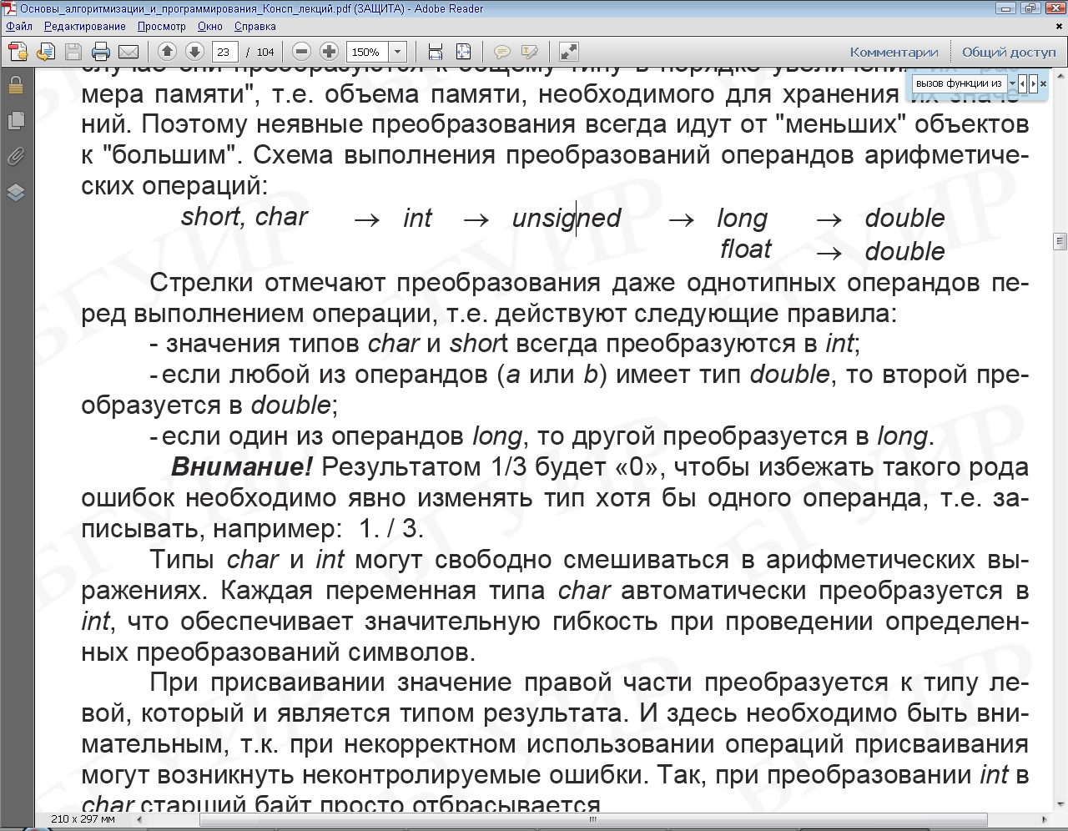1068x831 pixels.
Task: Zoom in with the plus button
Action: (x=330, y=52)
